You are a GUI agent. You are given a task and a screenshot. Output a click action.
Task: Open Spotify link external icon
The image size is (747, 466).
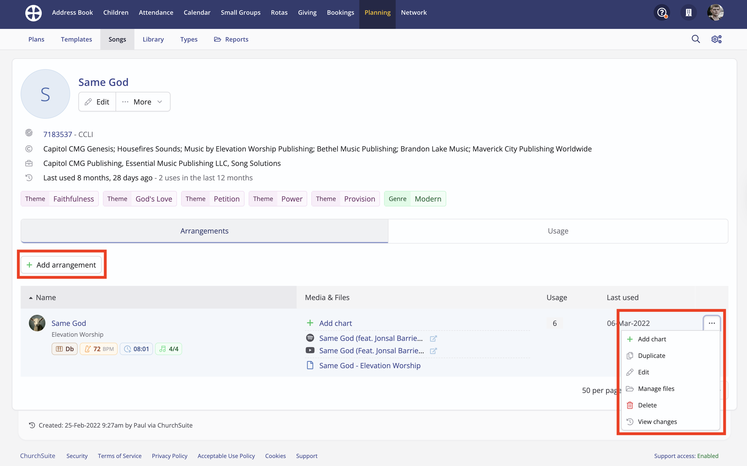point(433,339)
